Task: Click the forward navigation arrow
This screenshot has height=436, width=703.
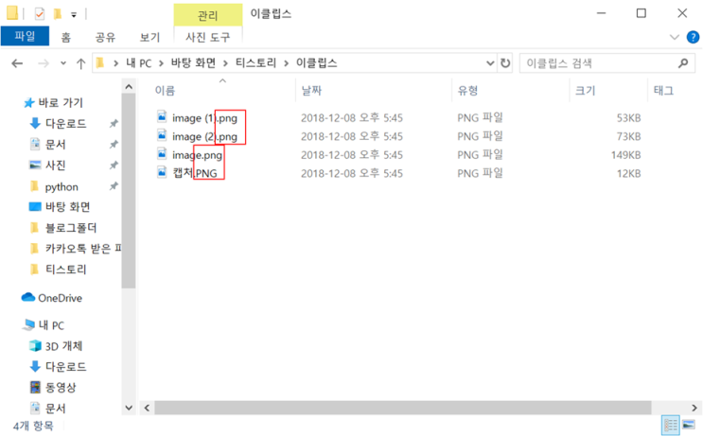Action: (x=43, y=63)
